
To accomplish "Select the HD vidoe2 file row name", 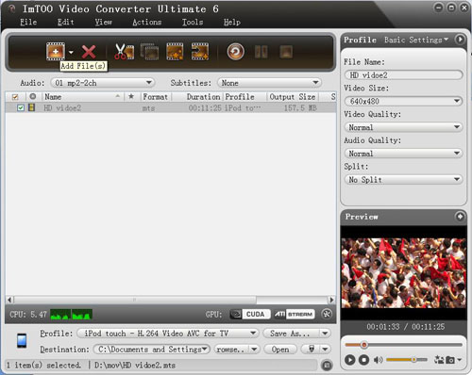I will pyautogui.click(x=62, y=108).
